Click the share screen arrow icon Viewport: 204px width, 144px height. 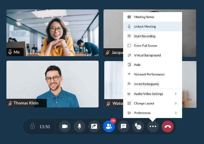pos(94,126)
